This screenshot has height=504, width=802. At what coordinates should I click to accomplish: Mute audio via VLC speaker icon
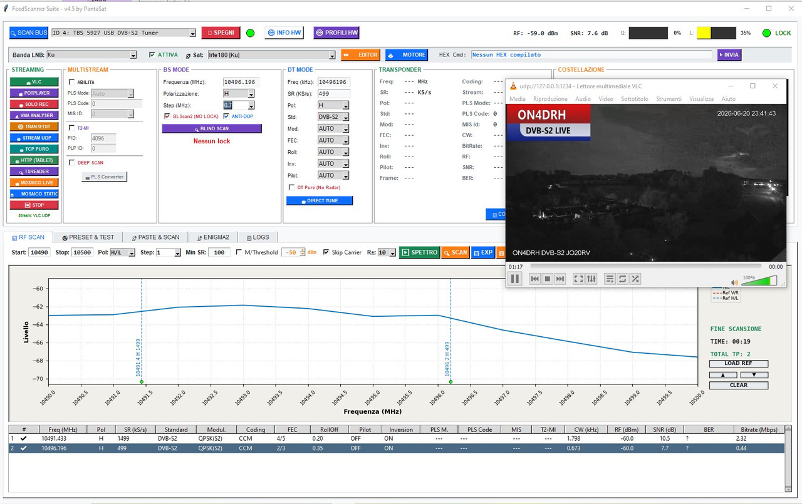point(735,282)
